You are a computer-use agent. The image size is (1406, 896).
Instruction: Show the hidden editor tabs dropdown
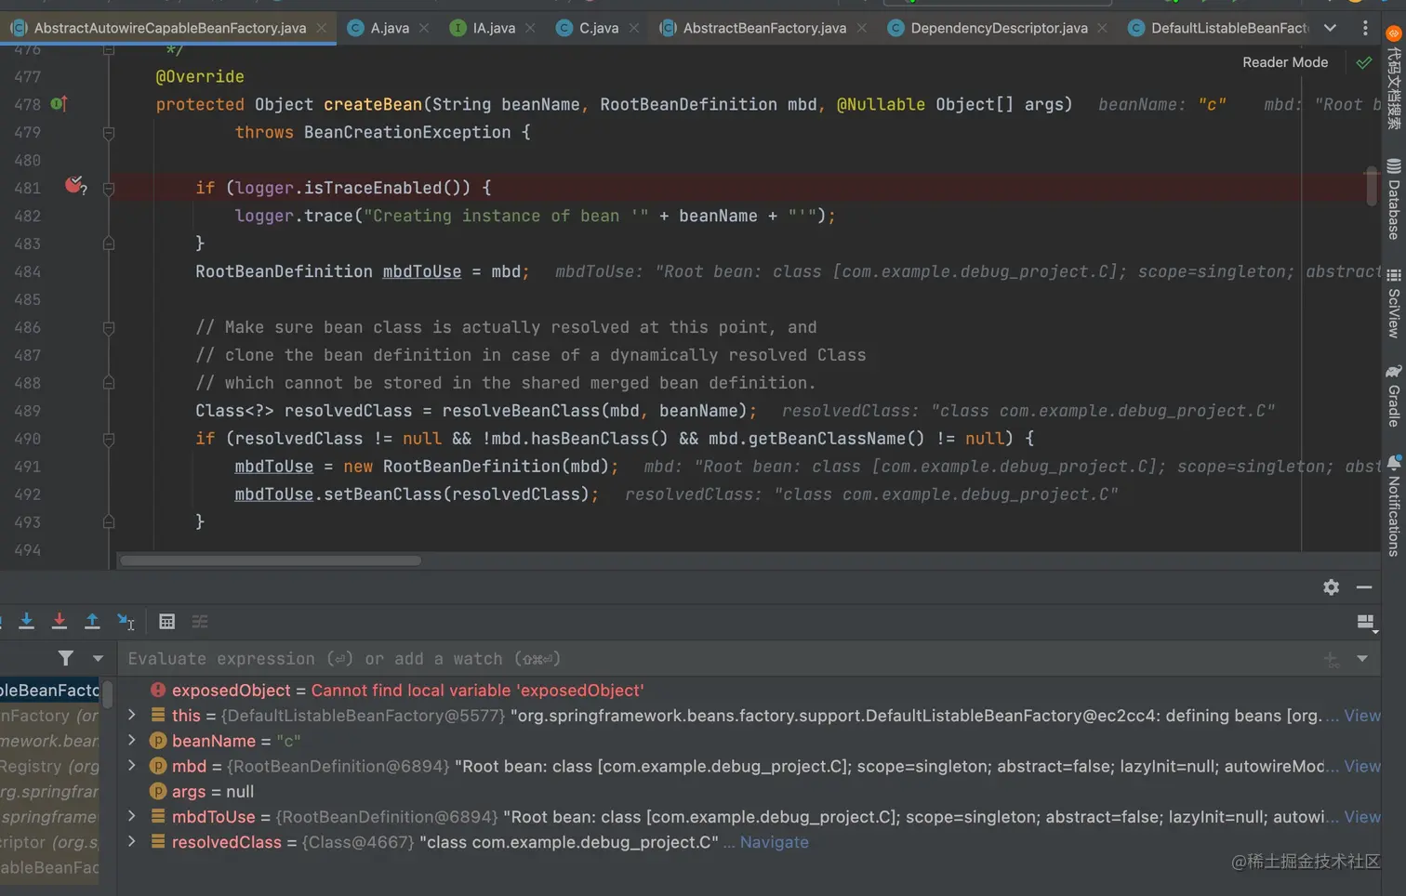click(x=1331, y=28)
